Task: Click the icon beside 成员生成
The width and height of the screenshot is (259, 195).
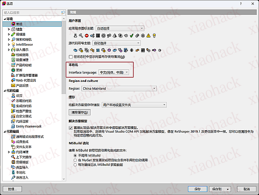Action: [x=13, y=142]
